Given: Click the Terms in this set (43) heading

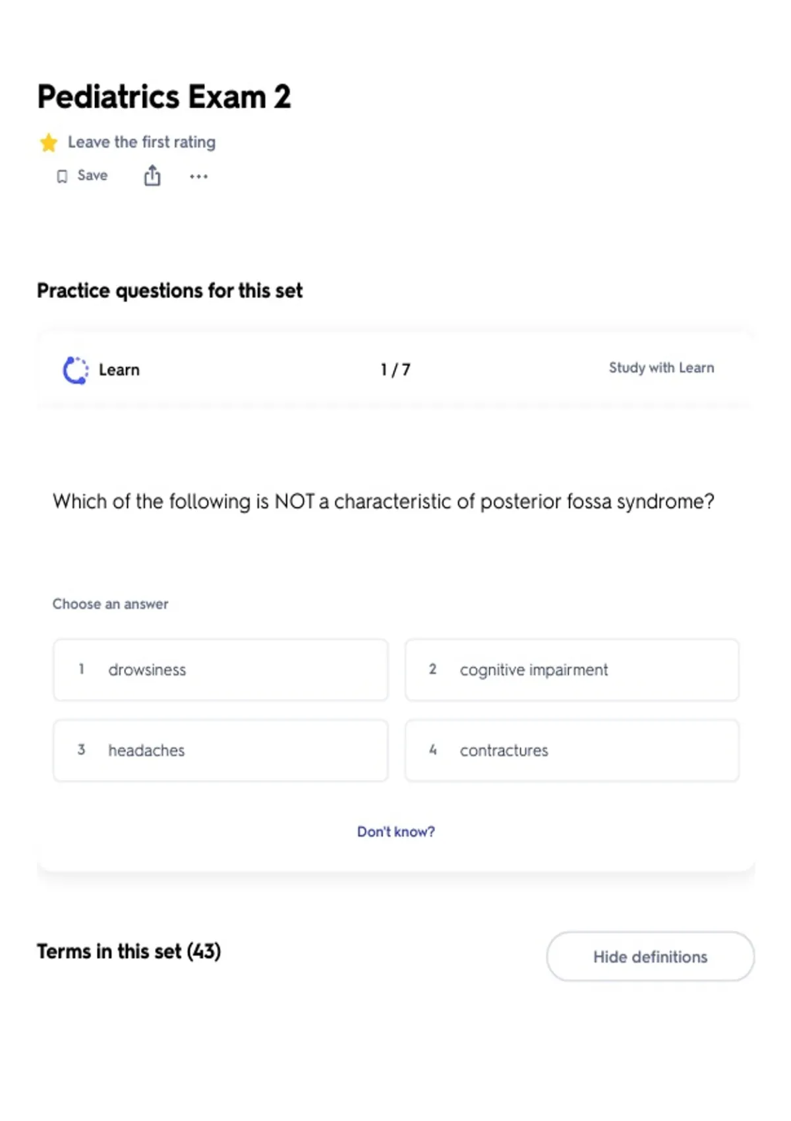Looking at the screenshot, I should tap(129, 952).
